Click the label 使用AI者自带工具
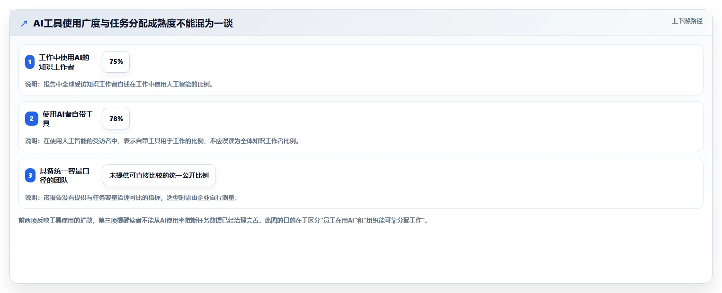This screenshot has height=293, width=722. point(68,119)
